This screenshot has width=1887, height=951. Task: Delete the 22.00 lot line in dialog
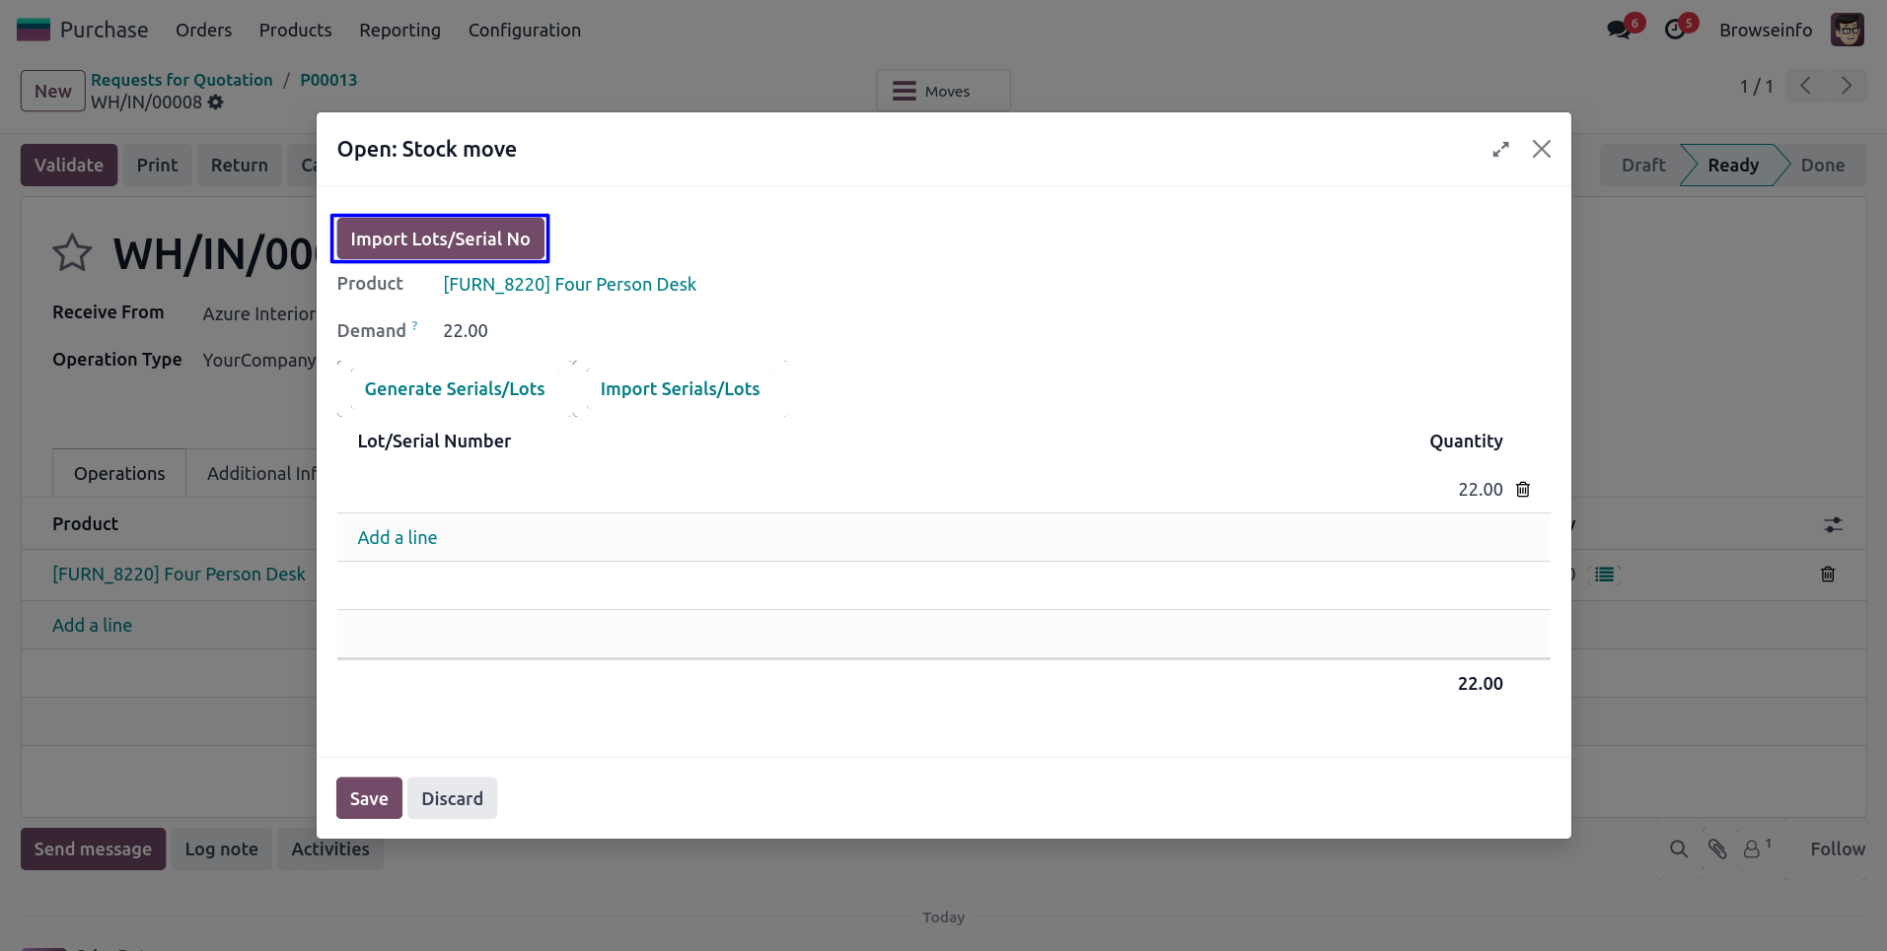1523,490
